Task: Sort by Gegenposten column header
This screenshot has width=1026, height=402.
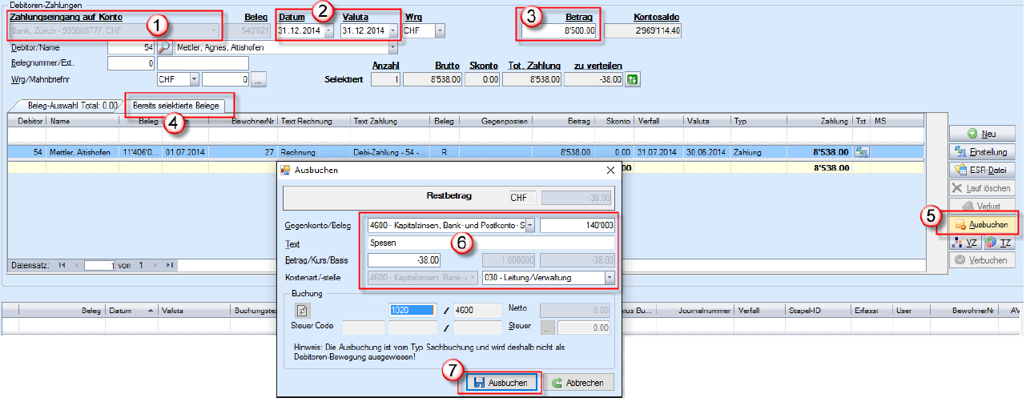Action: (496, 121)
